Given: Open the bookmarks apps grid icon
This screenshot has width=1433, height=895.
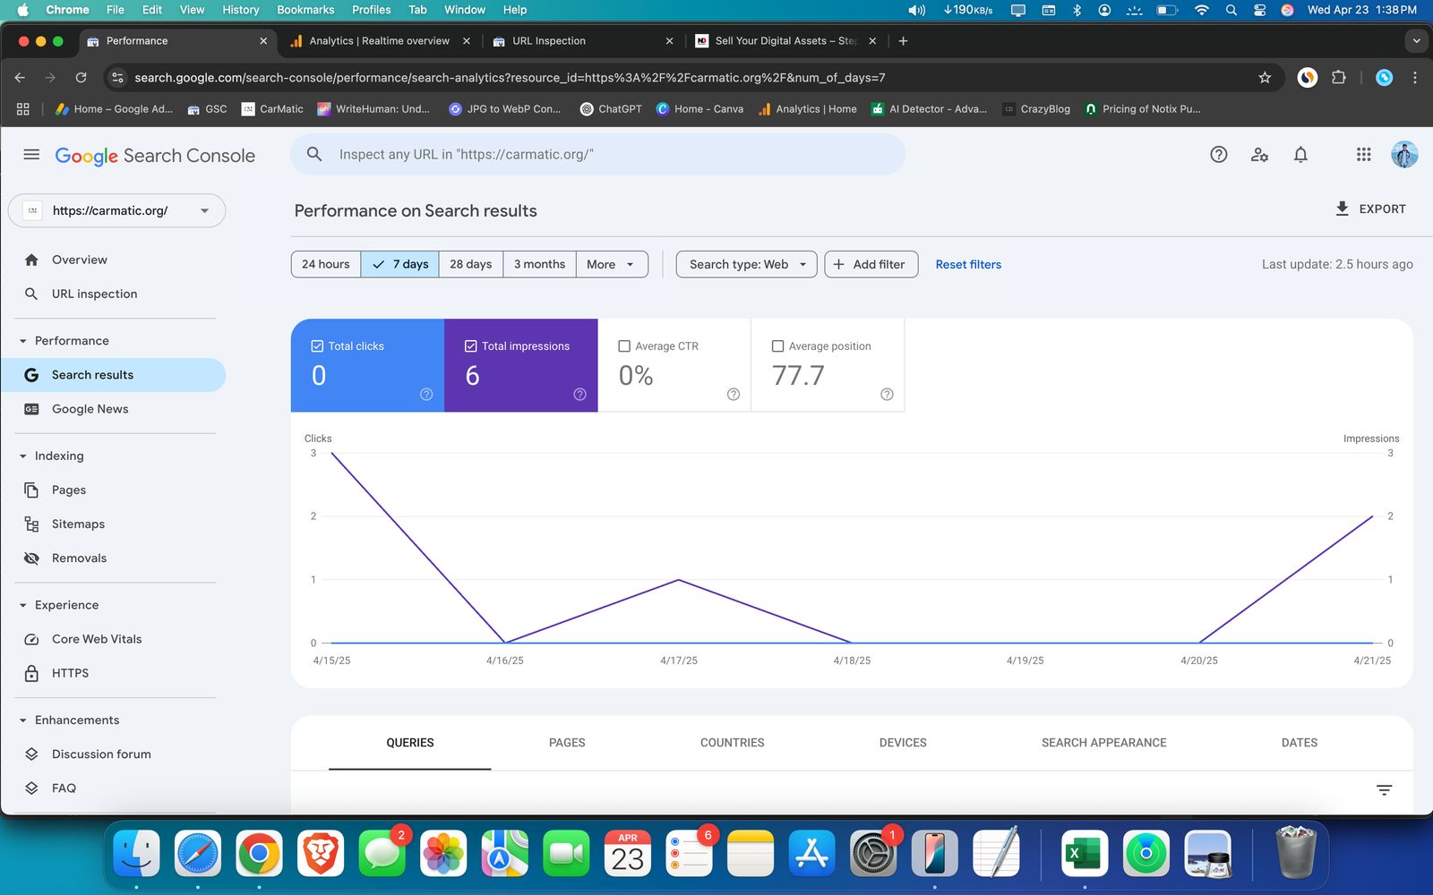Looking at the screenshot, I should [x=23, y=109].
